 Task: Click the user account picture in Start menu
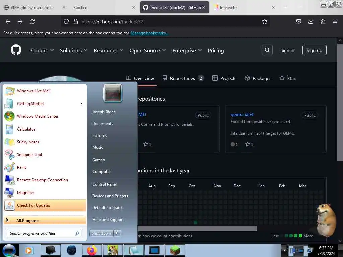pyautogui.click(x=113, y=93)
